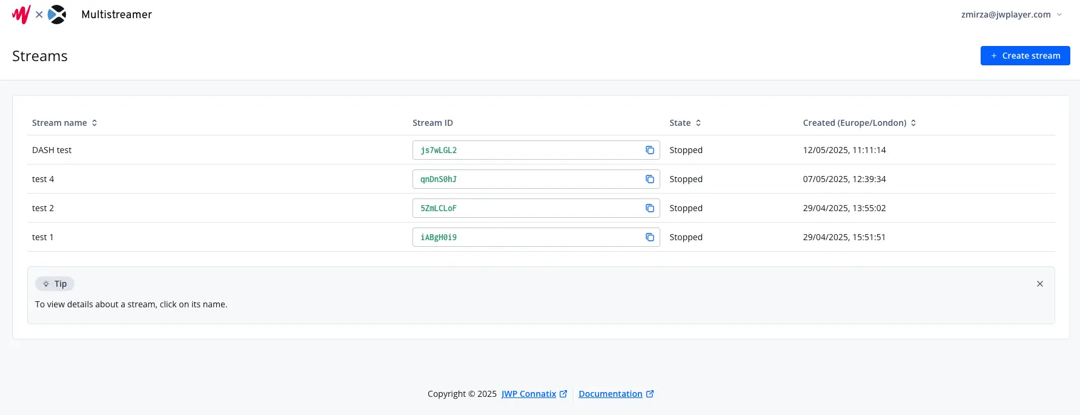The image size is (1080, 415).
Task: Click date 07/05/2025, 12:39:34
Action: click(844, 179)
